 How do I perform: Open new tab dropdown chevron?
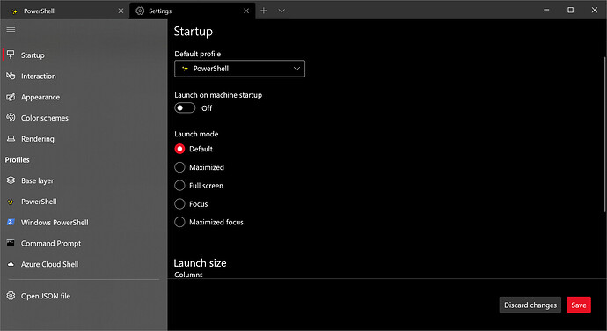pyautogui.click(x=282, y=11)
